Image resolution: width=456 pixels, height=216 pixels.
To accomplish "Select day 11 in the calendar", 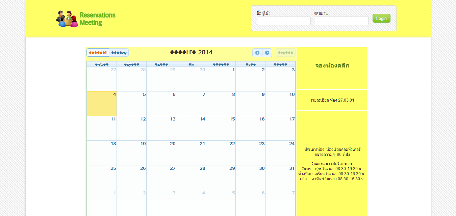I will click(102, 128).
